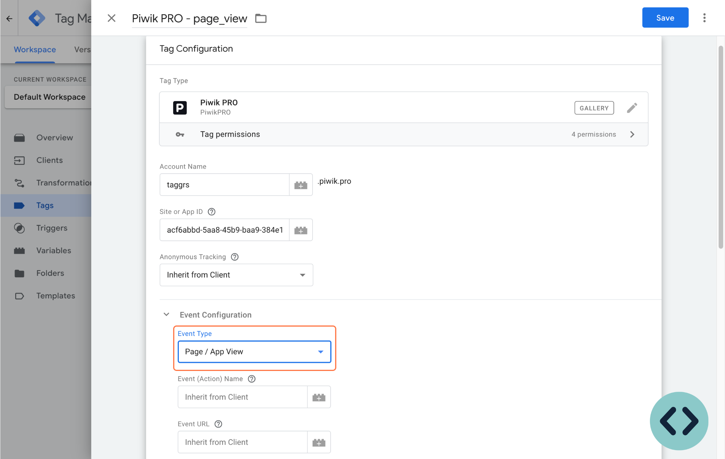This screenshot has height=459, width=725.
Task: Click the teal code brackets widget
Action: pyautogui.click(x=679, y=421)
